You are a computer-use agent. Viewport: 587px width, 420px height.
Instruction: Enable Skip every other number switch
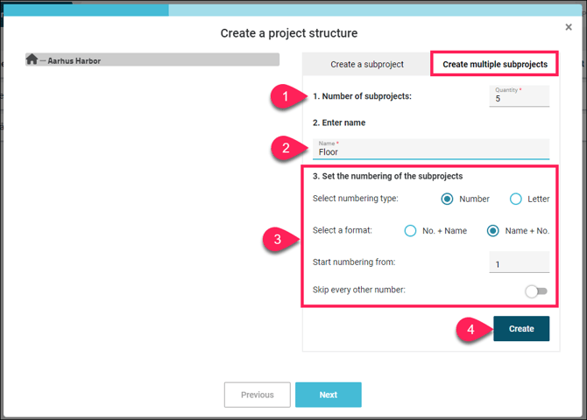pos(534,291)
